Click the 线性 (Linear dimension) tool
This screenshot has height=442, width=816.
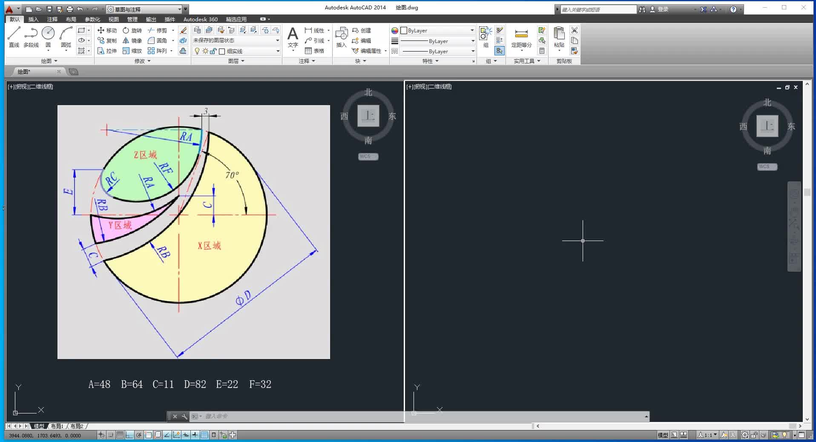click(314, 30)
